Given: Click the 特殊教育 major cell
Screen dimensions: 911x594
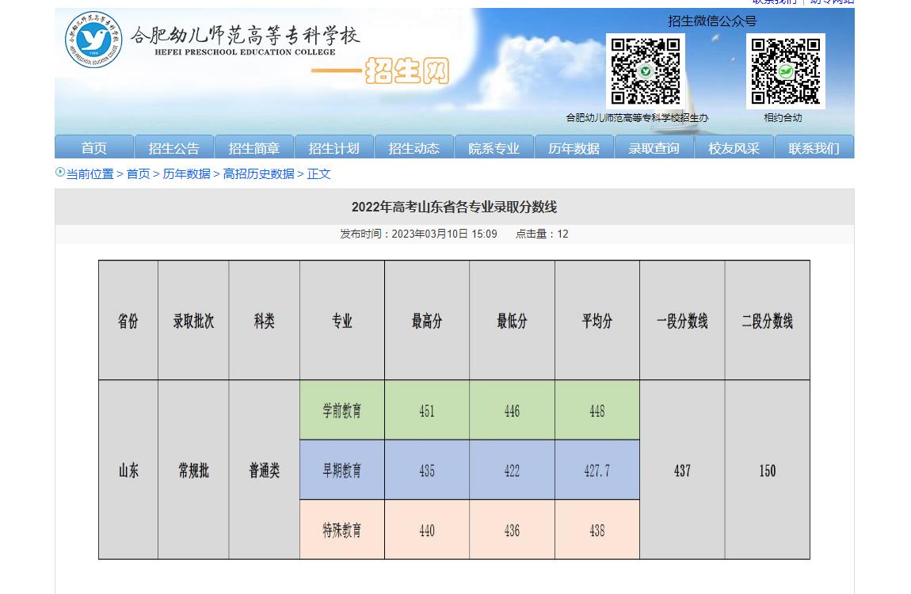Looking at the screenshot, I should click(342, 530).
